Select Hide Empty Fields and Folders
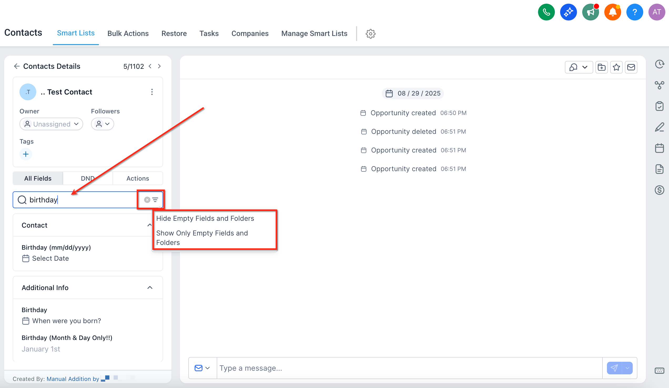The width and height of the screenshot is (669, 388). coord(205,218)
